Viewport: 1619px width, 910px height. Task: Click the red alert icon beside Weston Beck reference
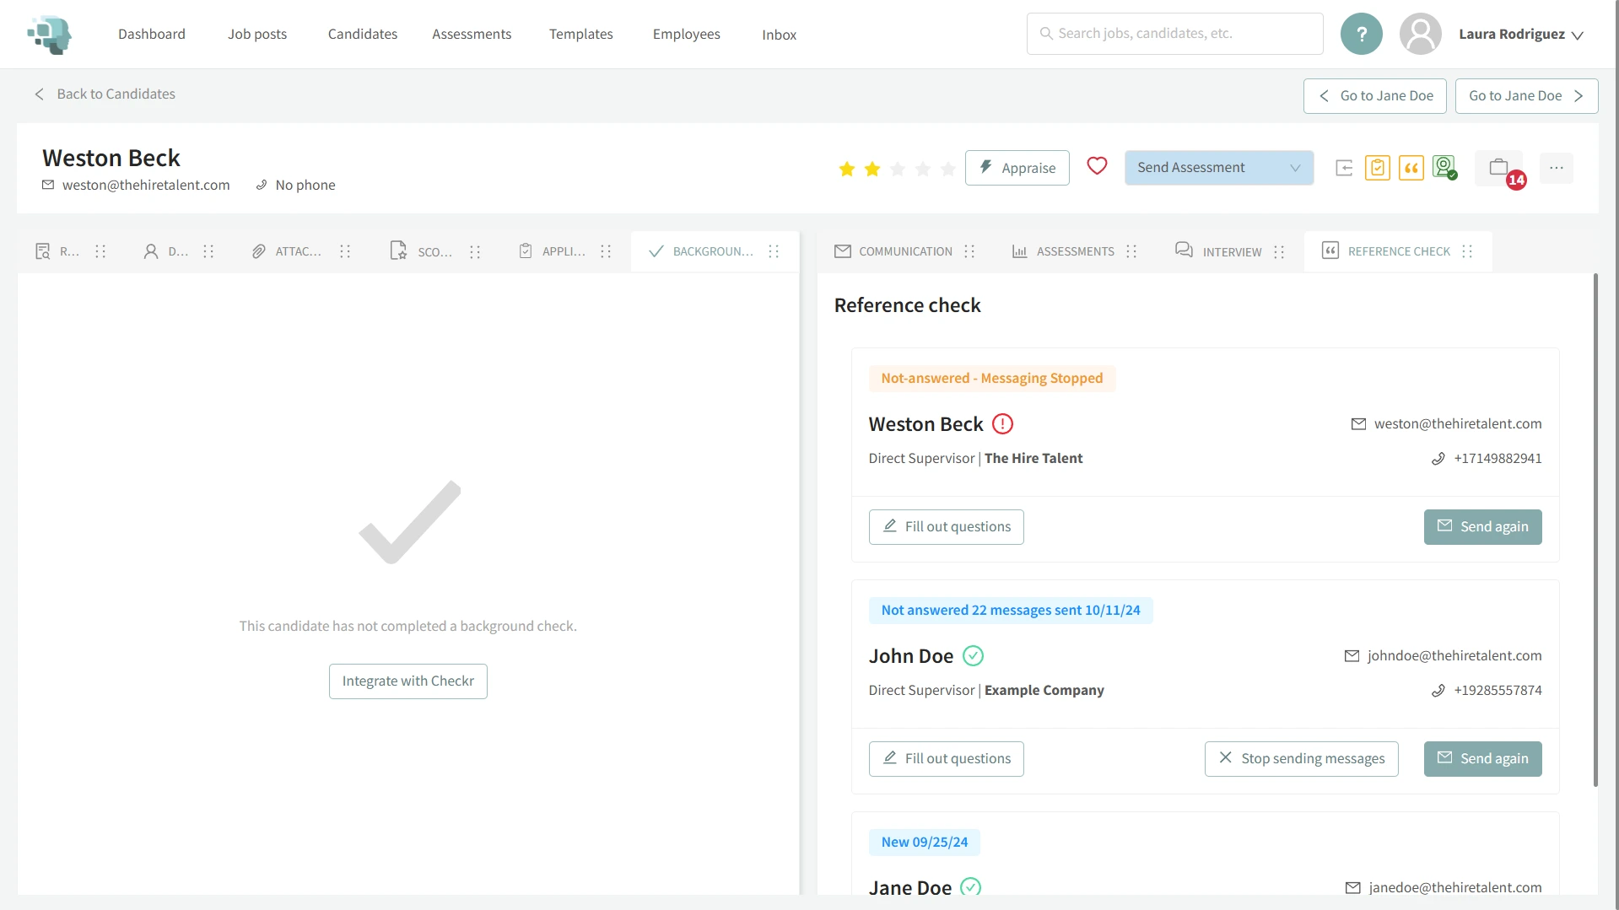pos(1002,424)
